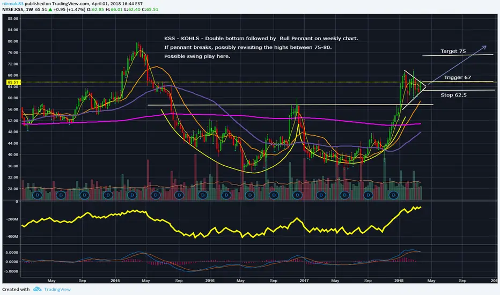
Task: Click the 'Target 75' annotation label
Action: coord(453,51)
